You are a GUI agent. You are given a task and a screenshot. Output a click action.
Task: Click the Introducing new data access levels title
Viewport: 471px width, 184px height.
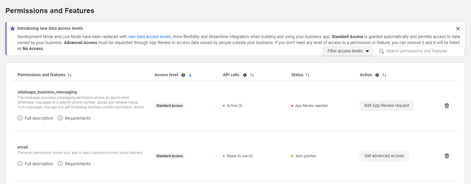pyautogui.click(x=50, y=28)
